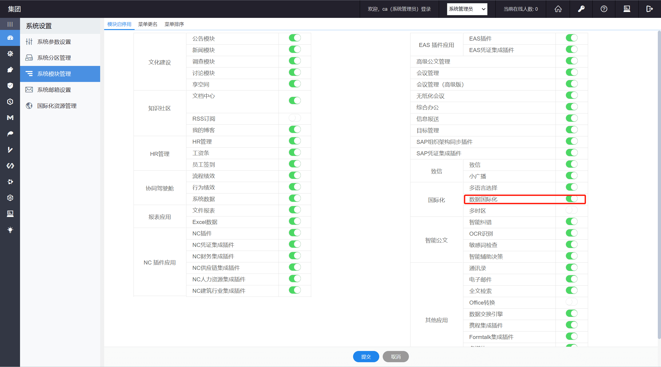The image size is (661, 367).
Task: Open 系统参数设置 menu item
Action: pos(60,42)
